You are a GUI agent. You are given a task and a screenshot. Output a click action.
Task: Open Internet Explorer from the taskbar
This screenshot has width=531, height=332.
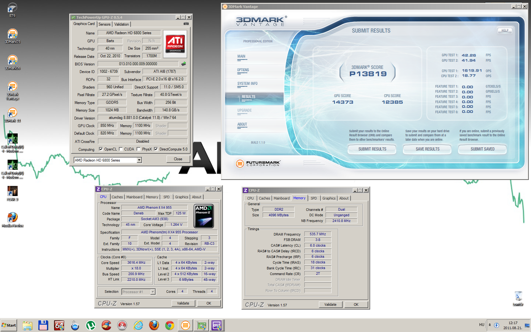pos(138,325)
